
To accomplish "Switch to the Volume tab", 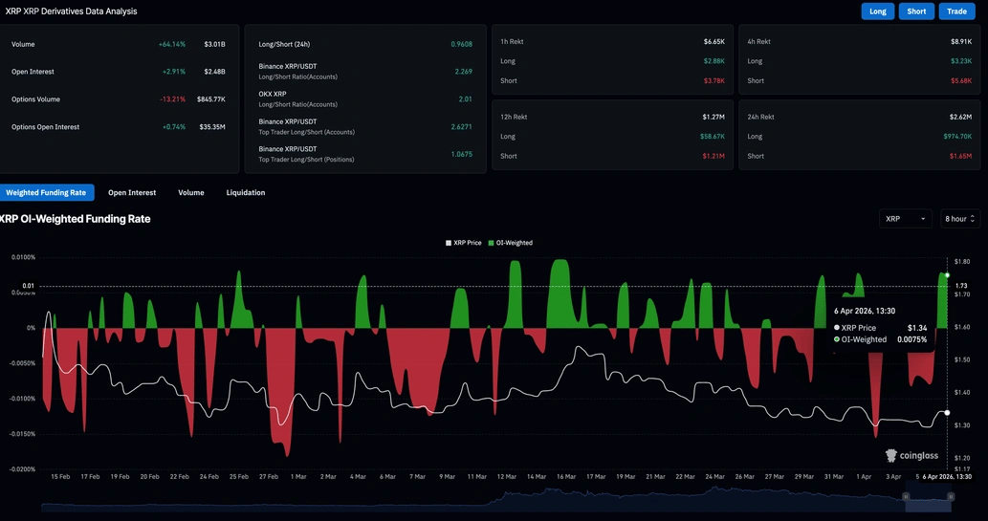I will [191, 192].
